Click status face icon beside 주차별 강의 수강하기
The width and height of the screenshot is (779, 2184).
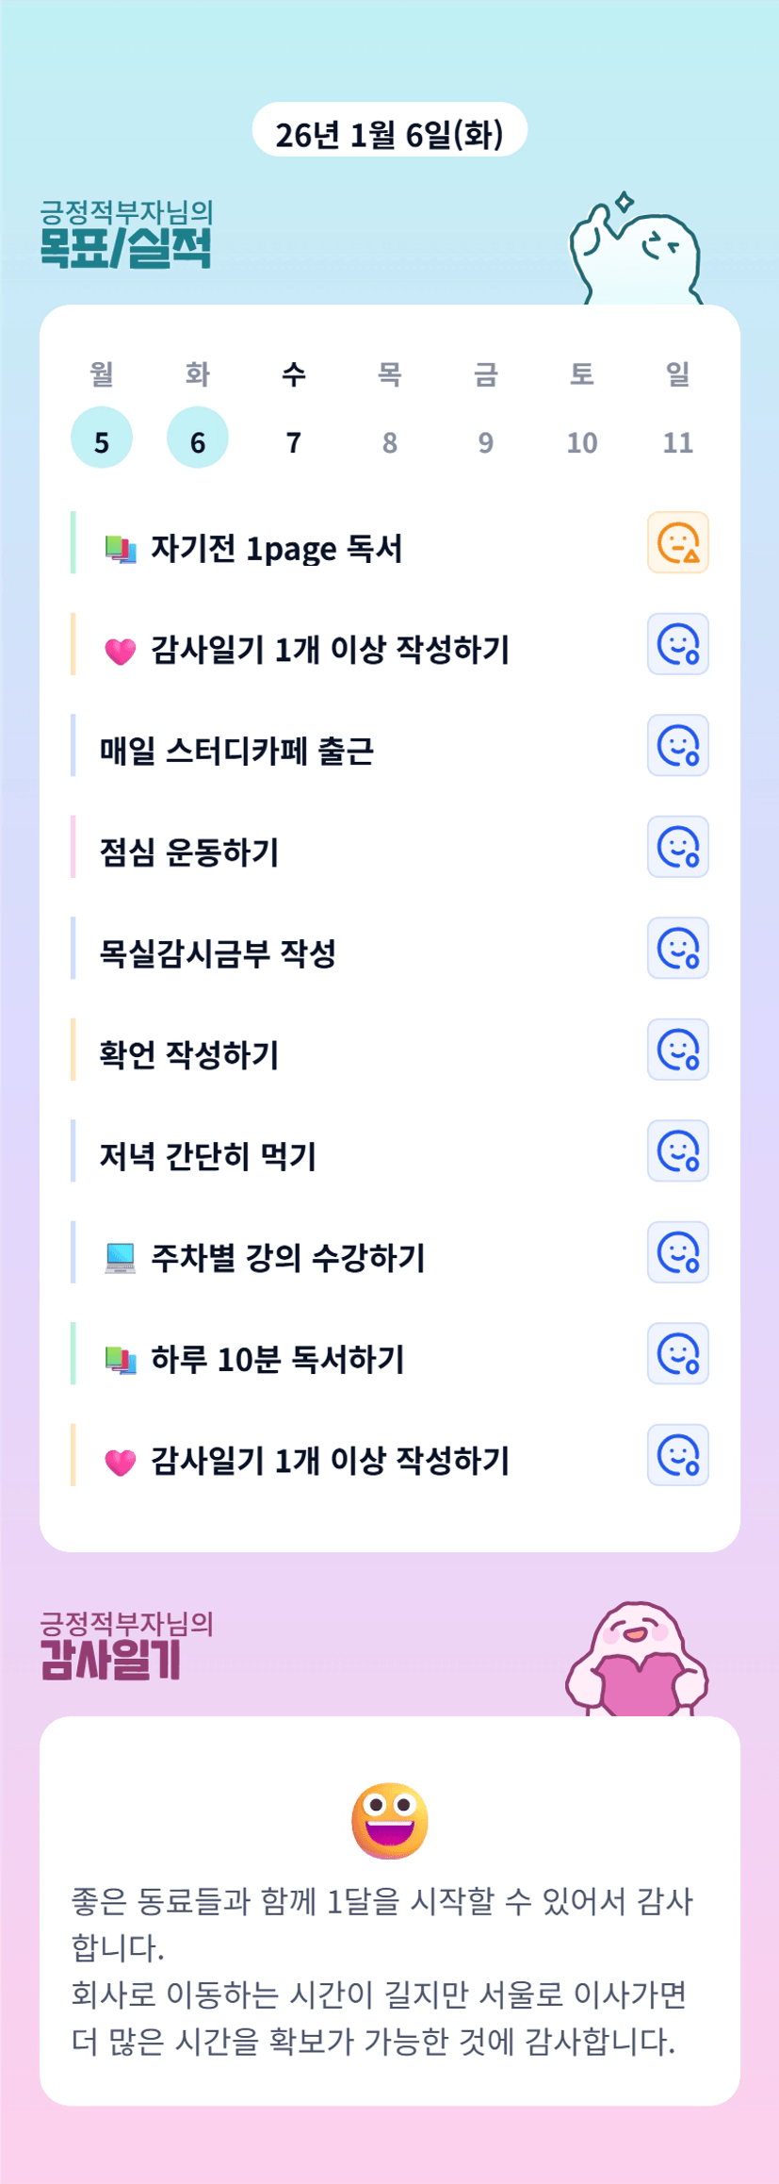pos(677,1252)
